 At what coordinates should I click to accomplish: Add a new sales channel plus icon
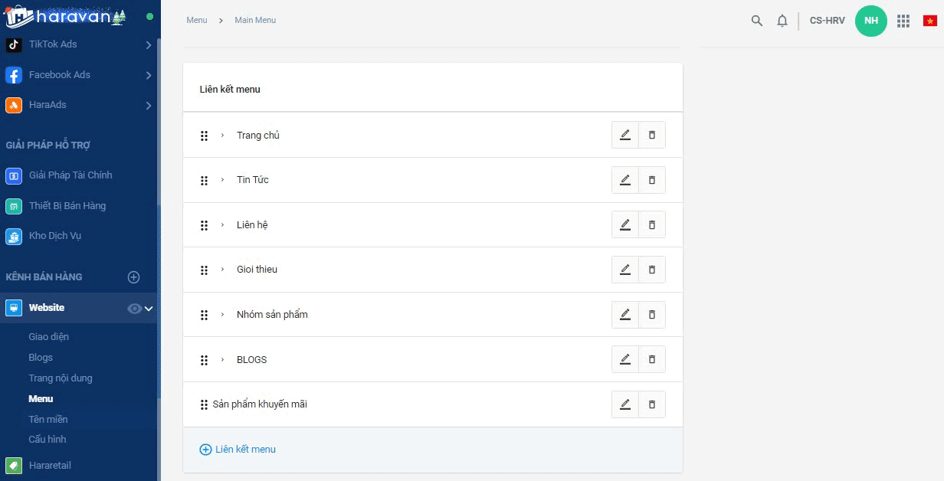[133, 277]
